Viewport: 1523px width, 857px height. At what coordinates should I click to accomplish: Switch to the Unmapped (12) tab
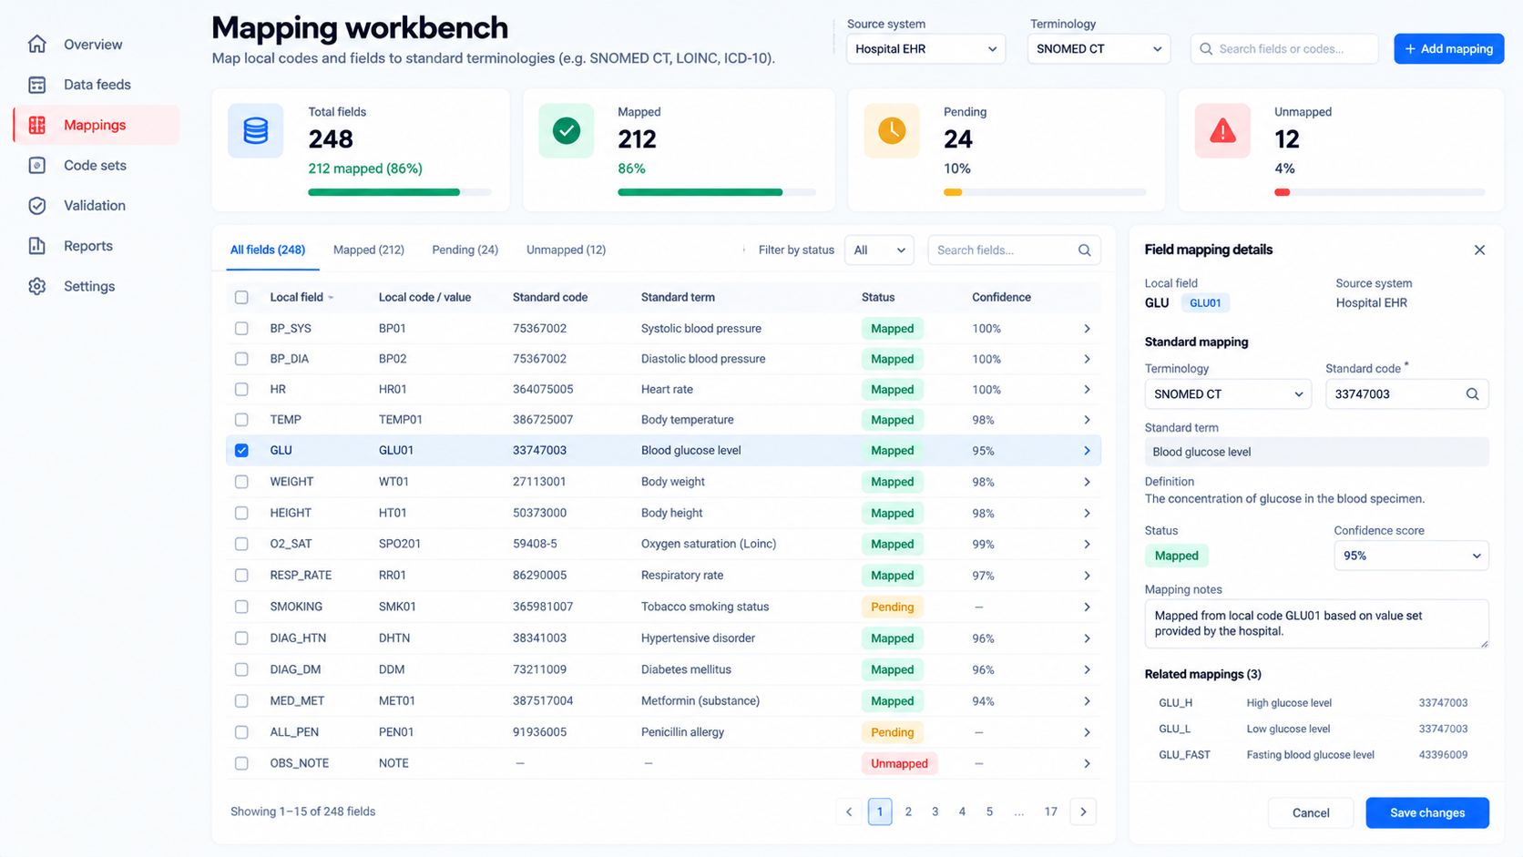pyautogui.click(x=566, y=250)
